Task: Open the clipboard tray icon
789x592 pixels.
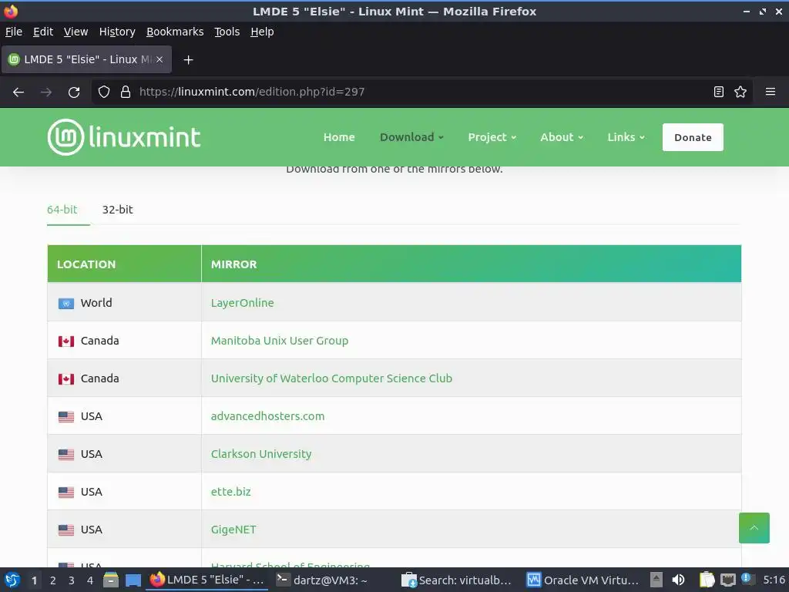Action: click(x=707, y=580)
